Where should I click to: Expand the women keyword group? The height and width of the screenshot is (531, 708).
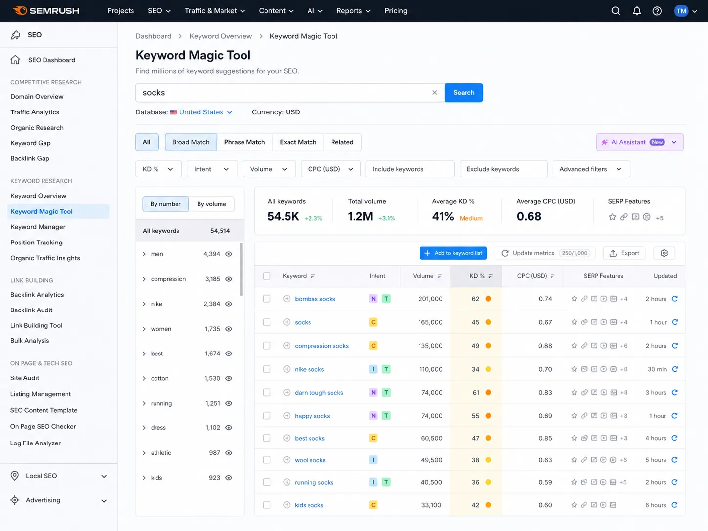[144, 329]
